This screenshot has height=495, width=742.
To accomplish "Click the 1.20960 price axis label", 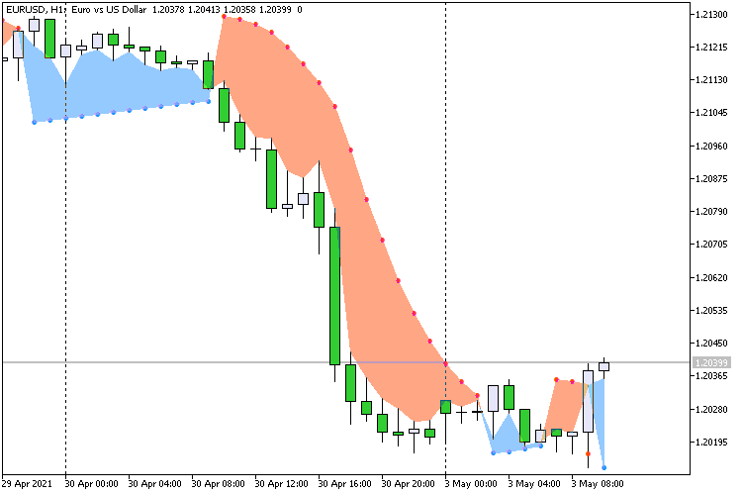I will point(711,146).
